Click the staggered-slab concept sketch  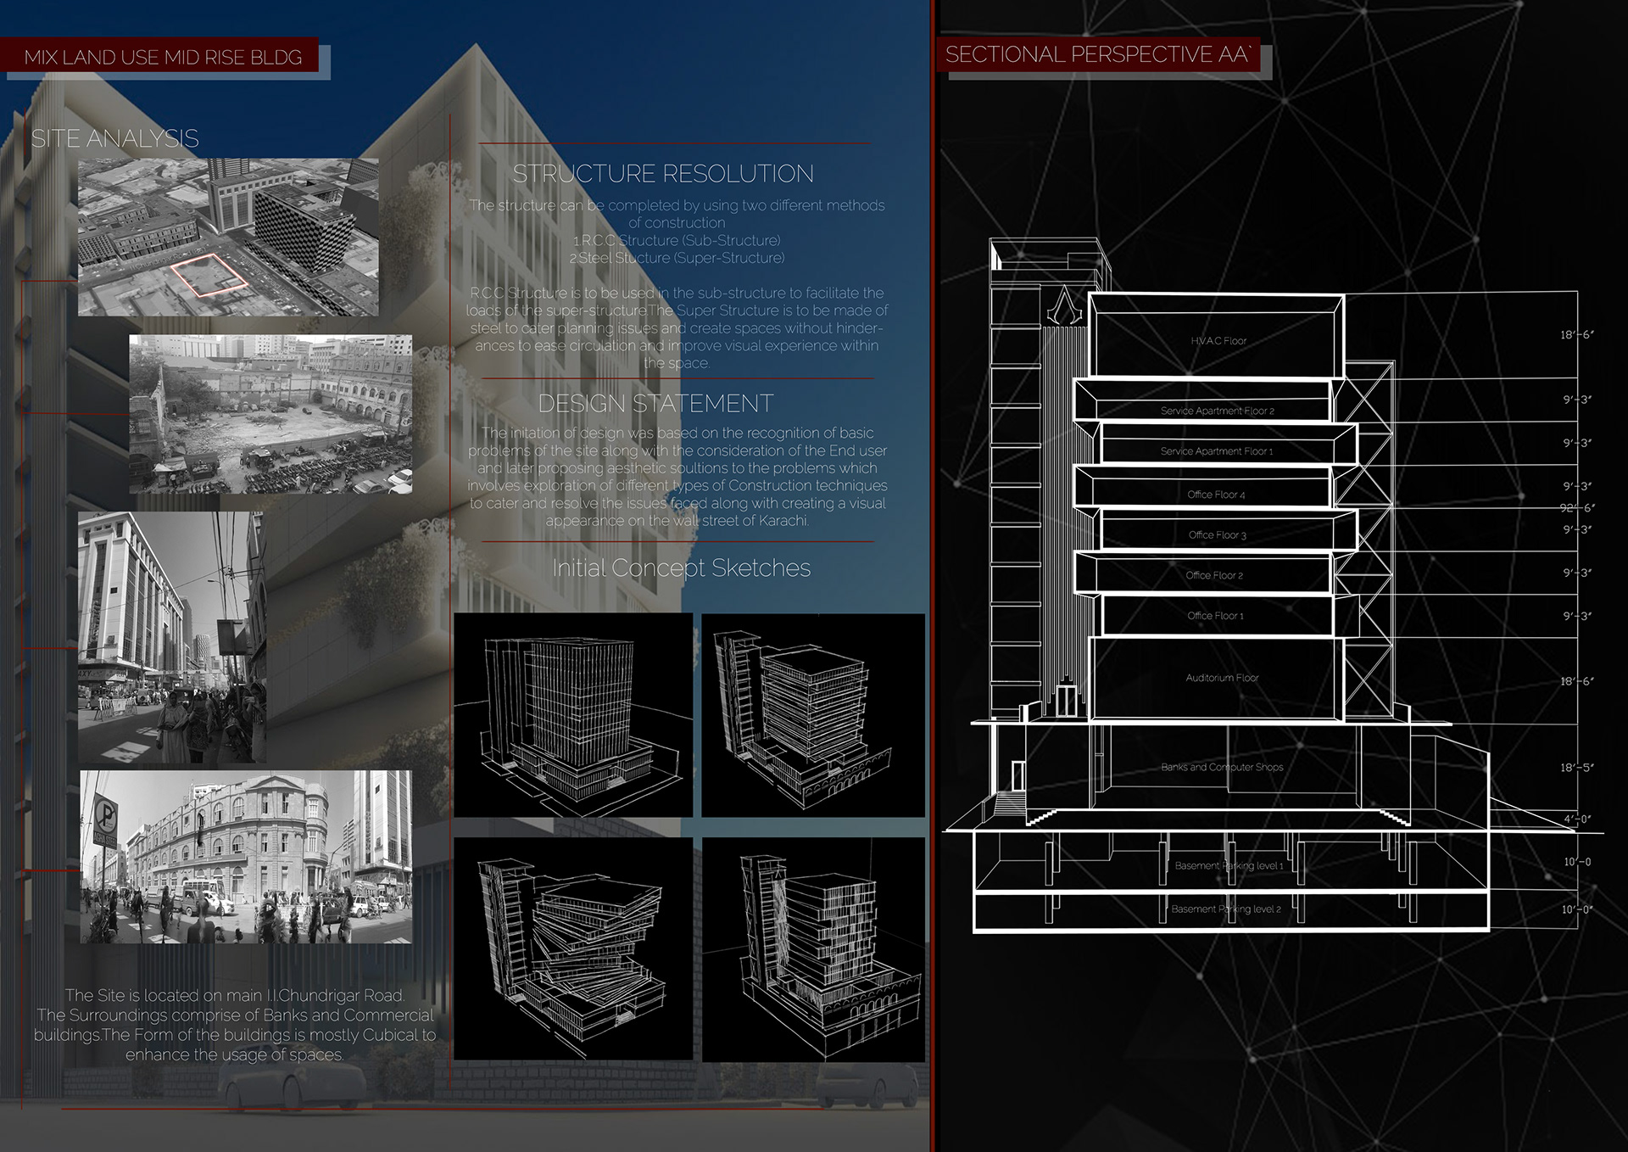(x=575, y=950)
